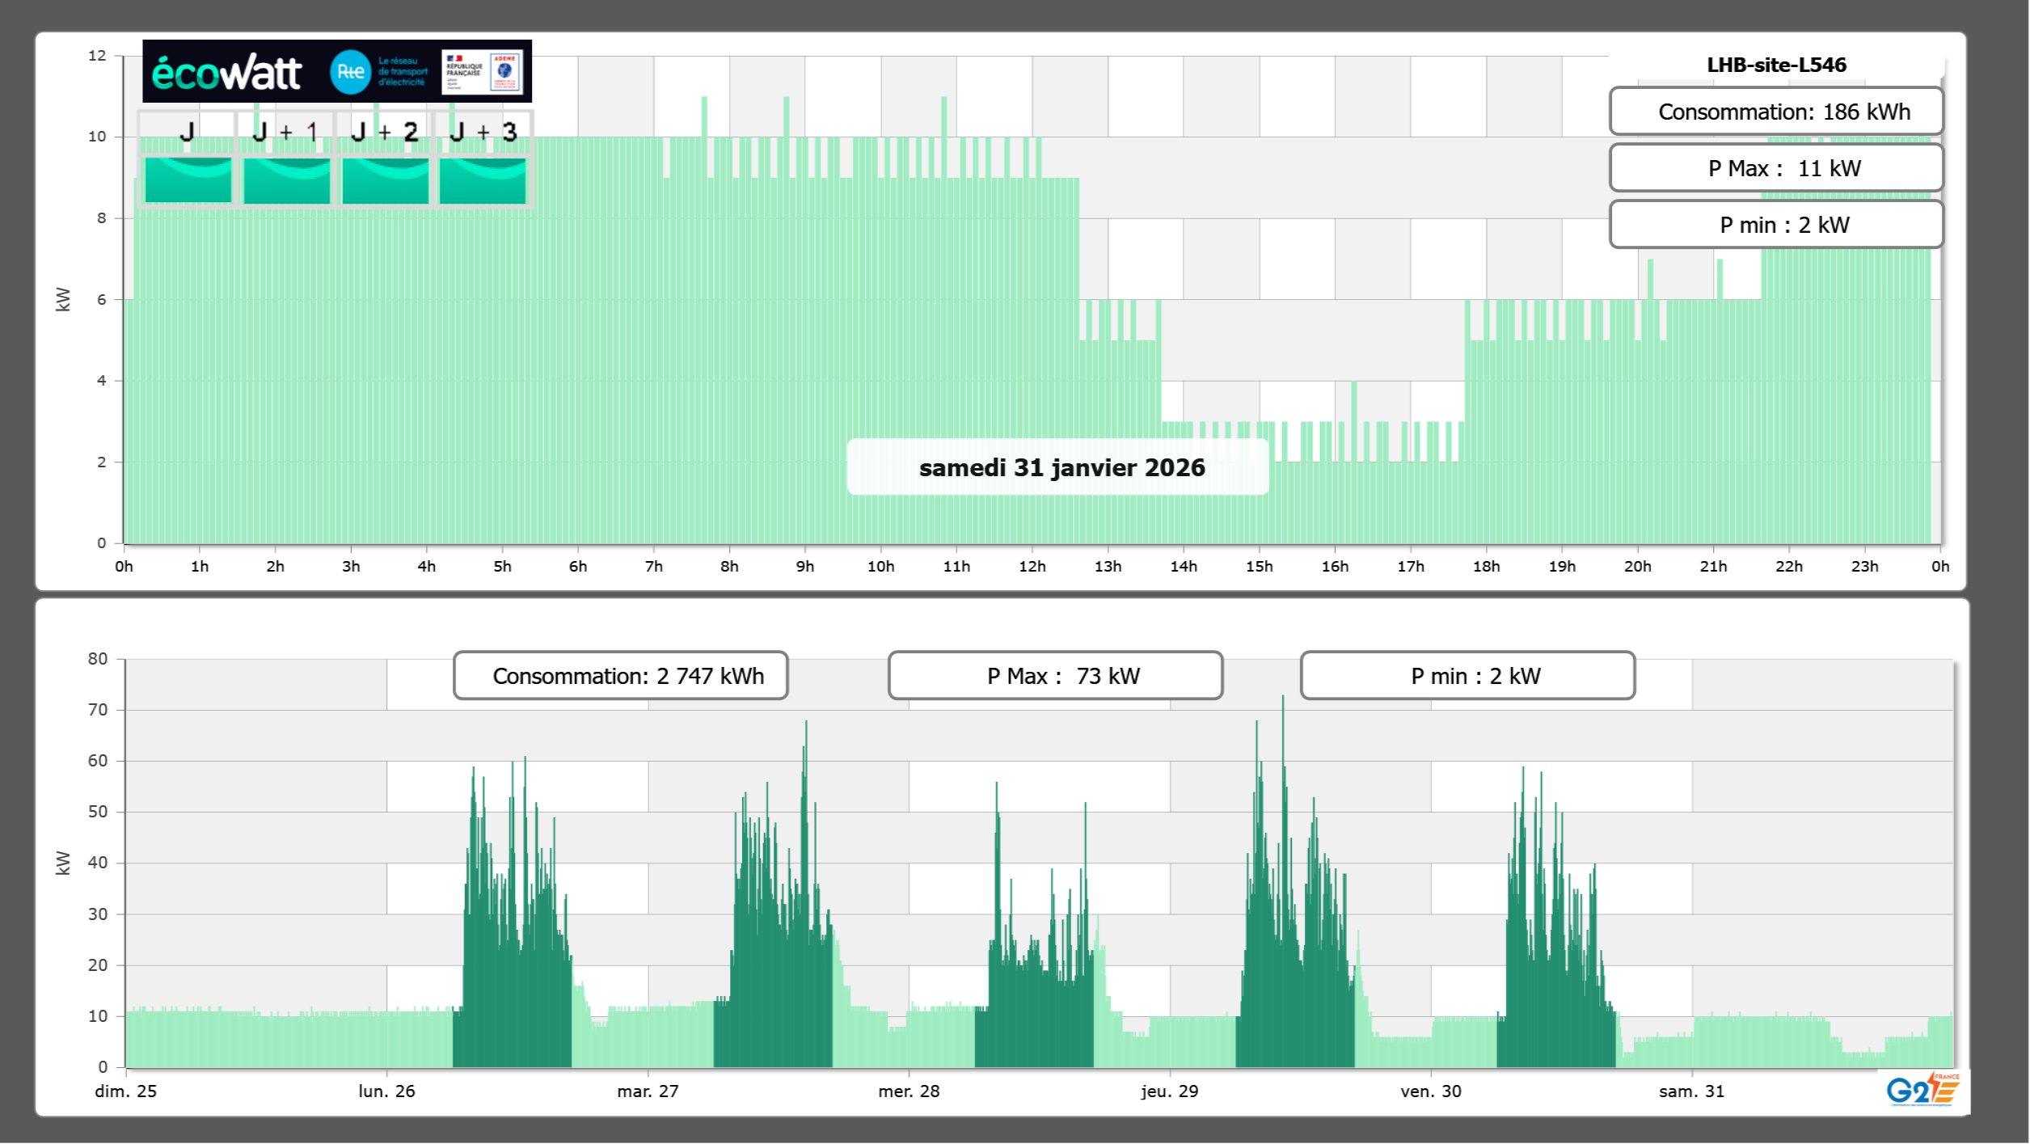Click the République Française logo
The height and width of the screenshot is (1144, 2030).
click(464, 72)
